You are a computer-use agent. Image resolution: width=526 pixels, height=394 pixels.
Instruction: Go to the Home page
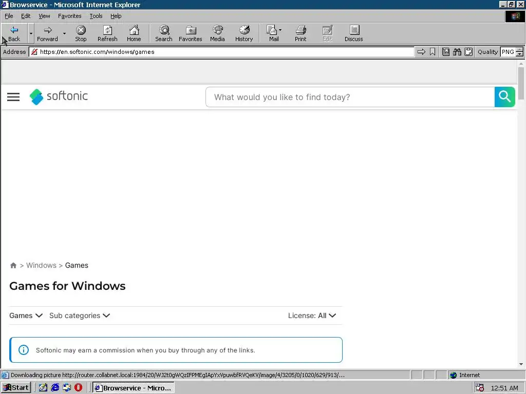click(x=134, y=33)
